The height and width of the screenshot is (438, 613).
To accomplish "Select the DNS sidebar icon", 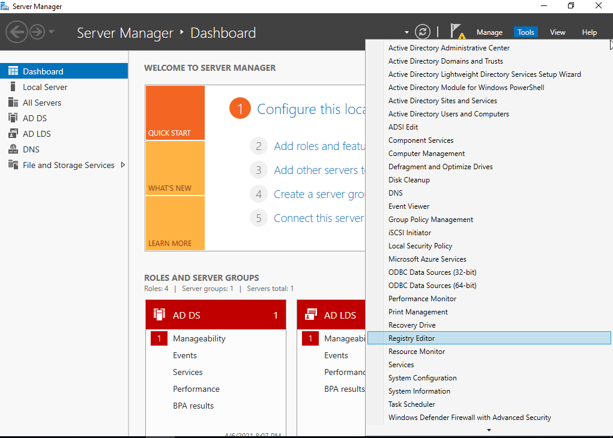I will point(13,149).
